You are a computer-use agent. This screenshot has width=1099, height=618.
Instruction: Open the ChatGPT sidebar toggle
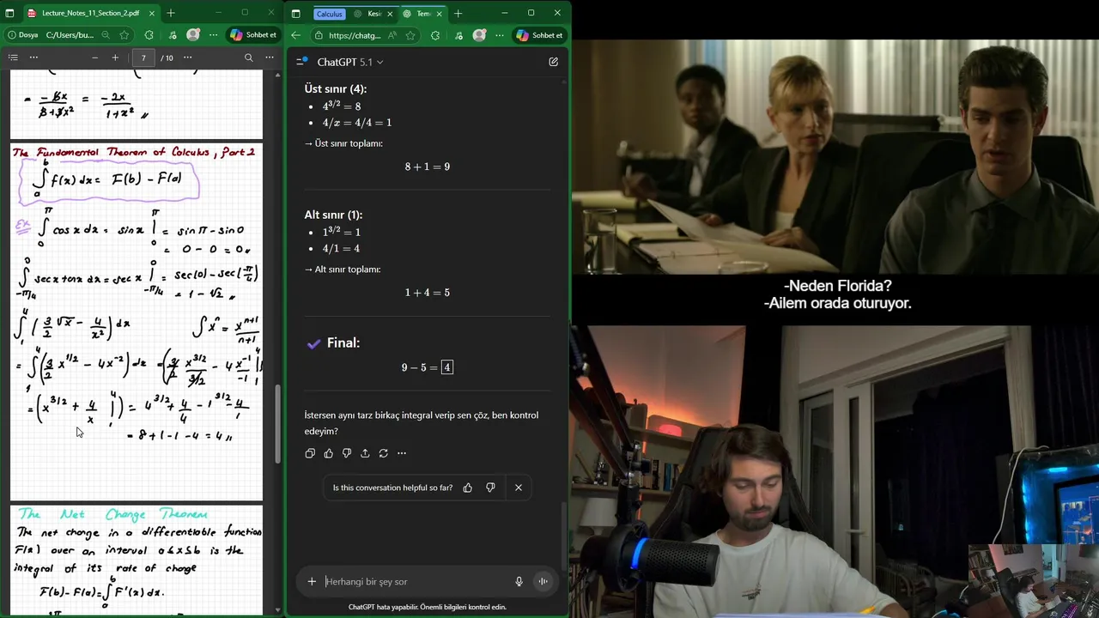click(301, 62)
